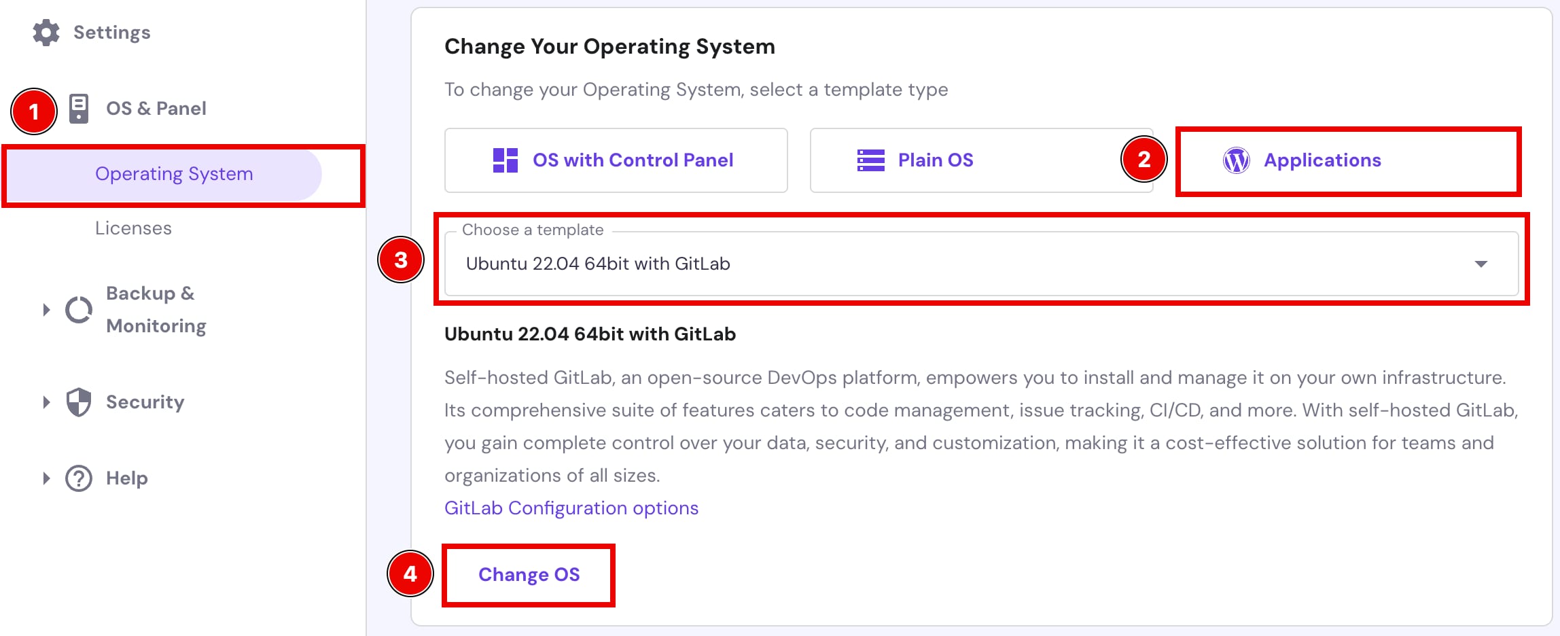Select the OS & Panel server icon

pyautogui.click(x=79, y=107)
